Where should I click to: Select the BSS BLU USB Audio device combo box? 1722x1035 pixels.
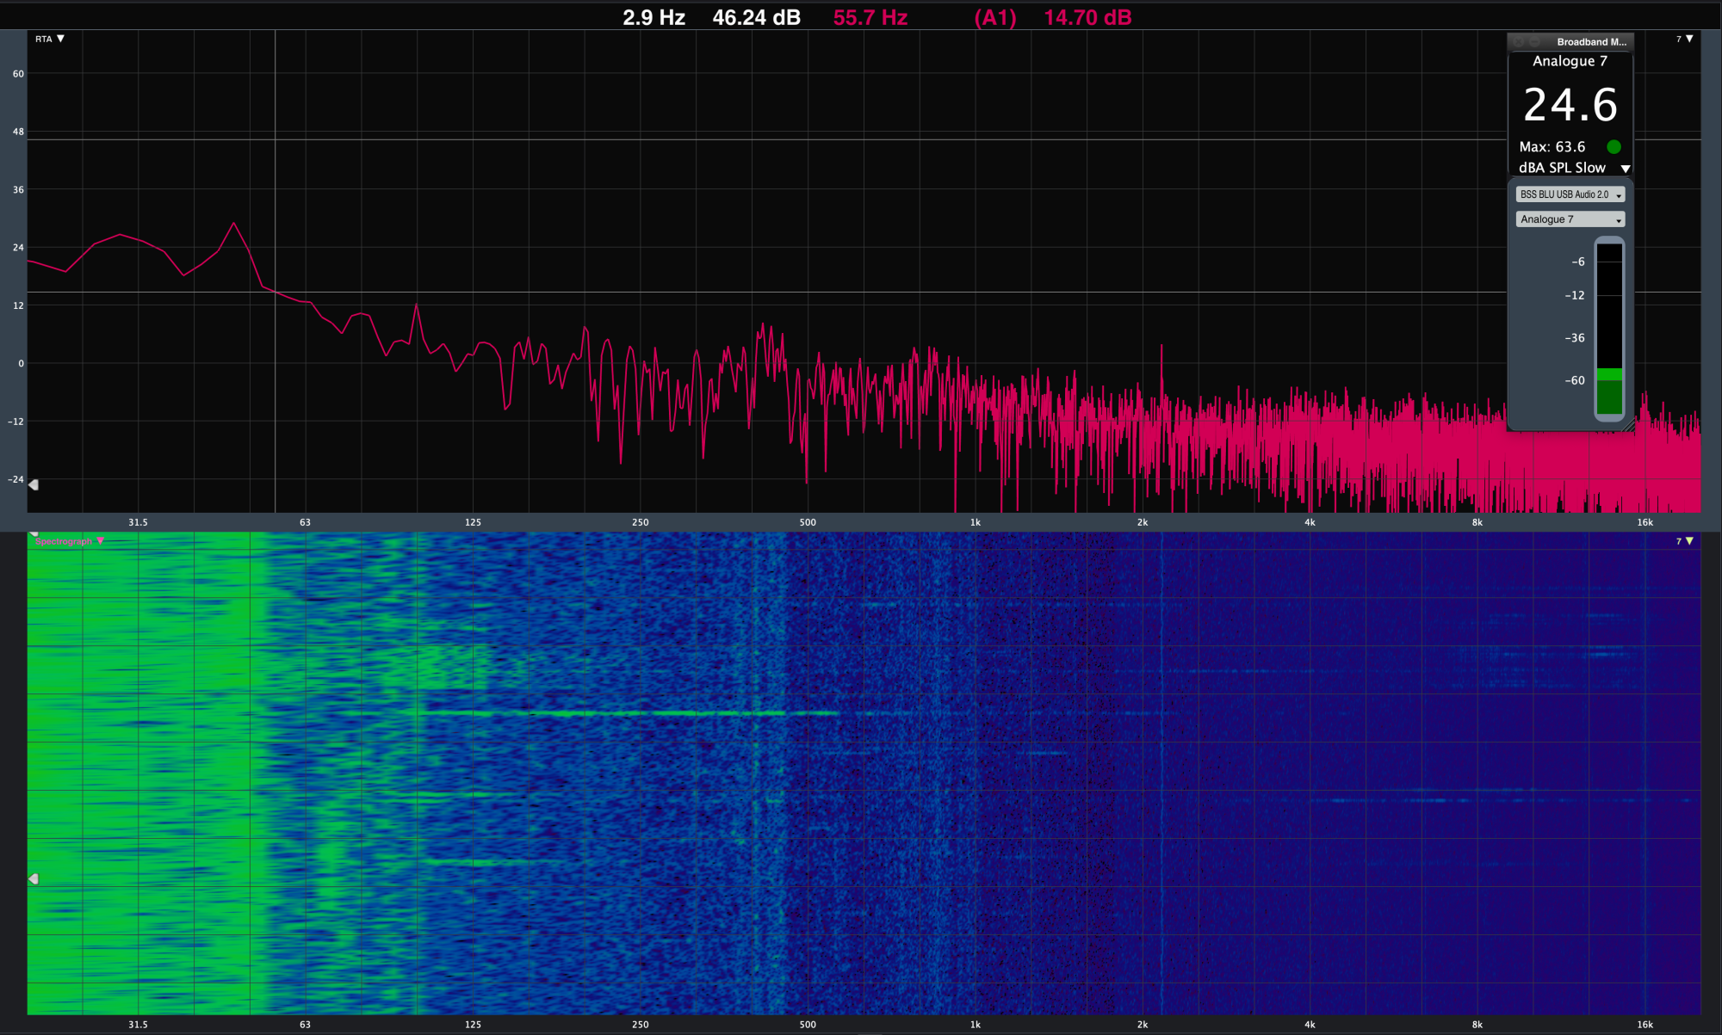[x=1570, y=194]
